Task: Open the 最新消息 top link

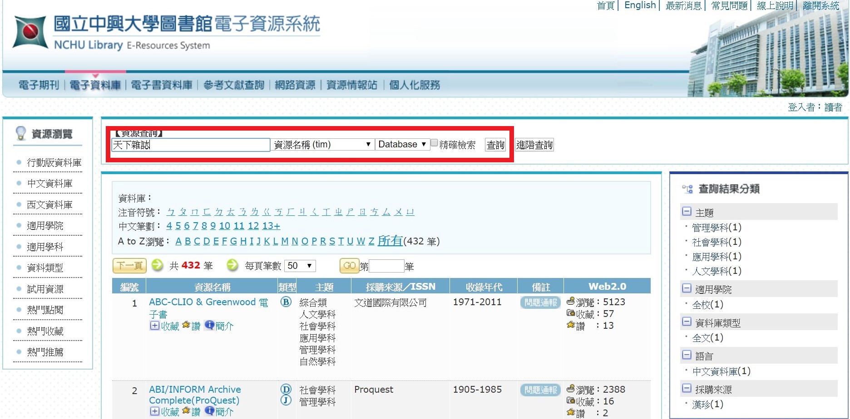Action: pyautogui.click(x=684, y=5)
